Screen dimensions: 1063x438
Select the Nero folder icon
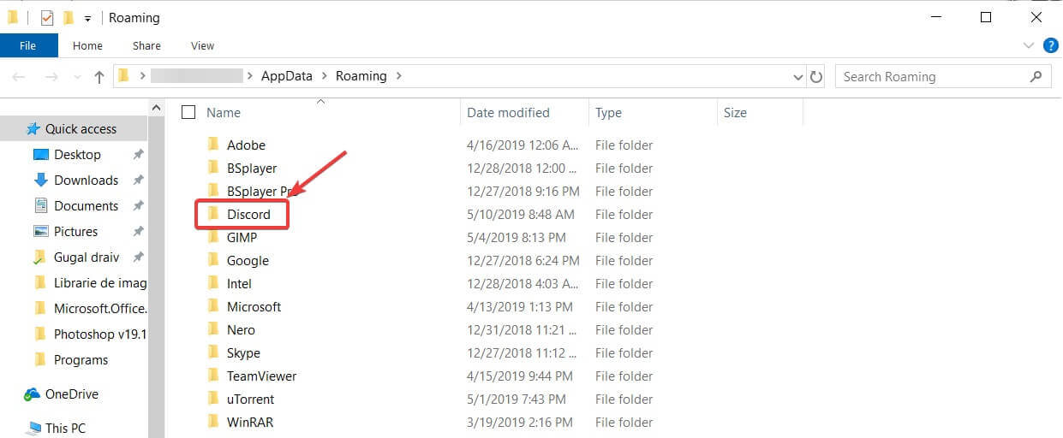(x=213, y=329)
